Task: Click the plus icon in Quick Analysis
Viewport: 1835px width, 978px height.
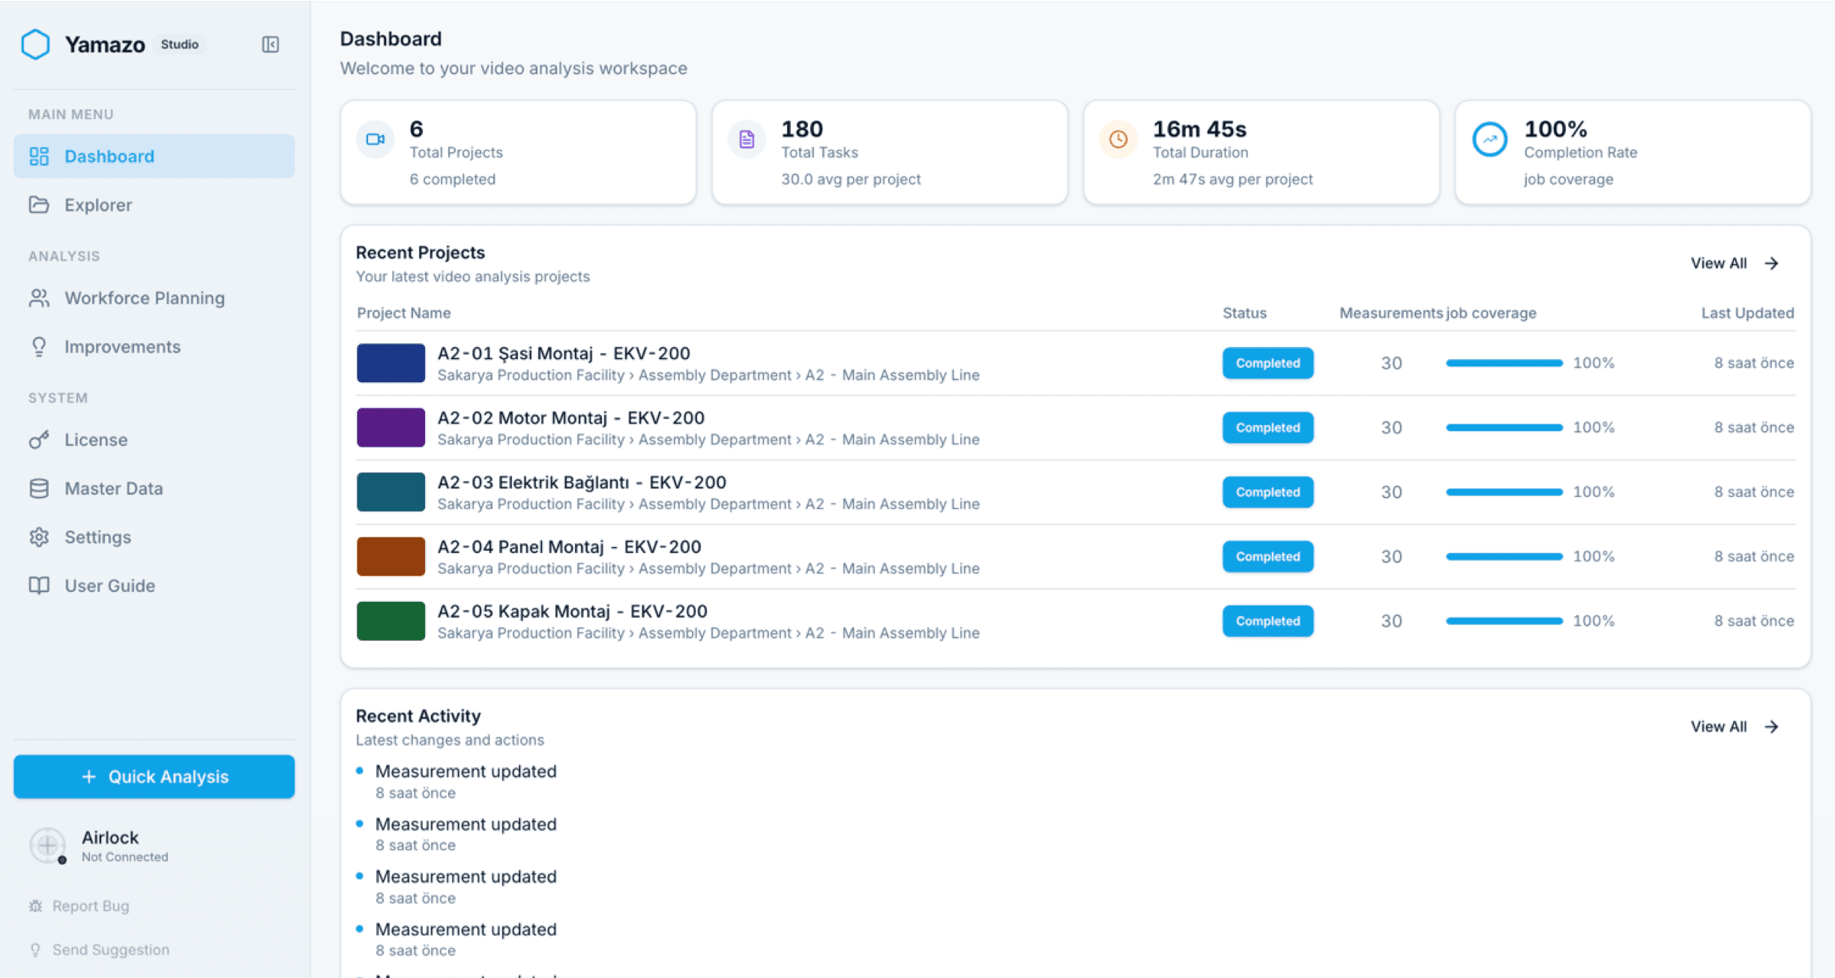Action: tap(88, 776)
